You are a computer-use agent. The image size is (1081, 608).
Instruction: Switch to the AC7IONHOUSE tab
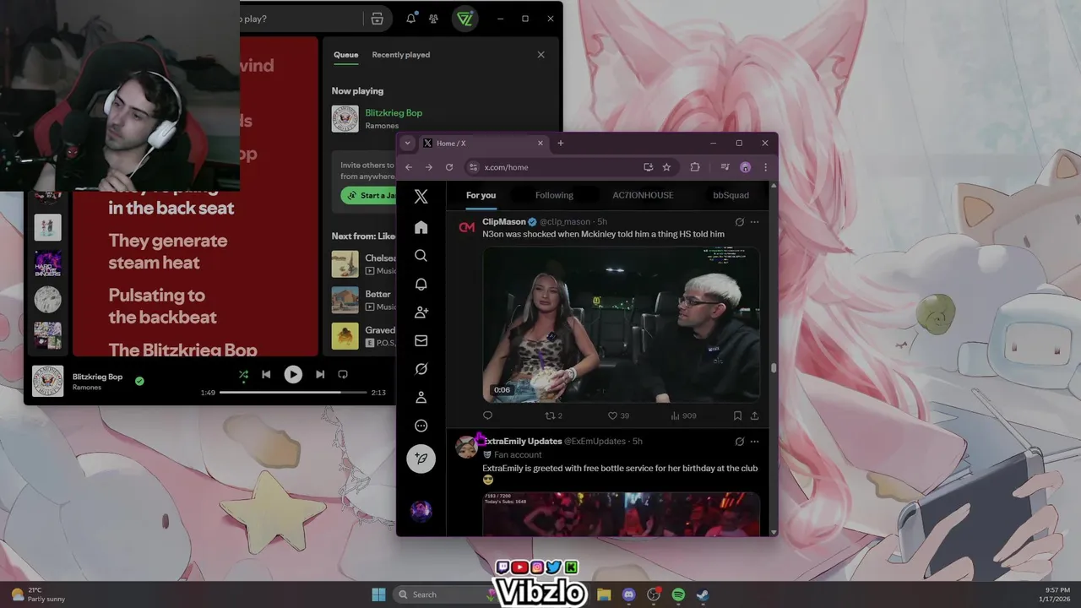click(x=643, y=195)
